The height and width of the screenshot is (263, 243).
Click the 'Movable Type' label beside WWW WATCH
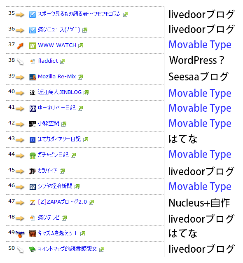click(200, 45)
